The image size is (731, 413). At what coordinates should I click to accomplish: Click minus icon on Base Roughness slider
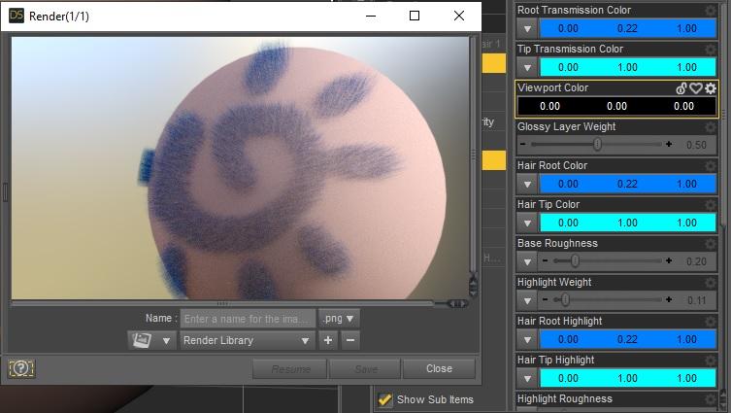tap(545, 260)
